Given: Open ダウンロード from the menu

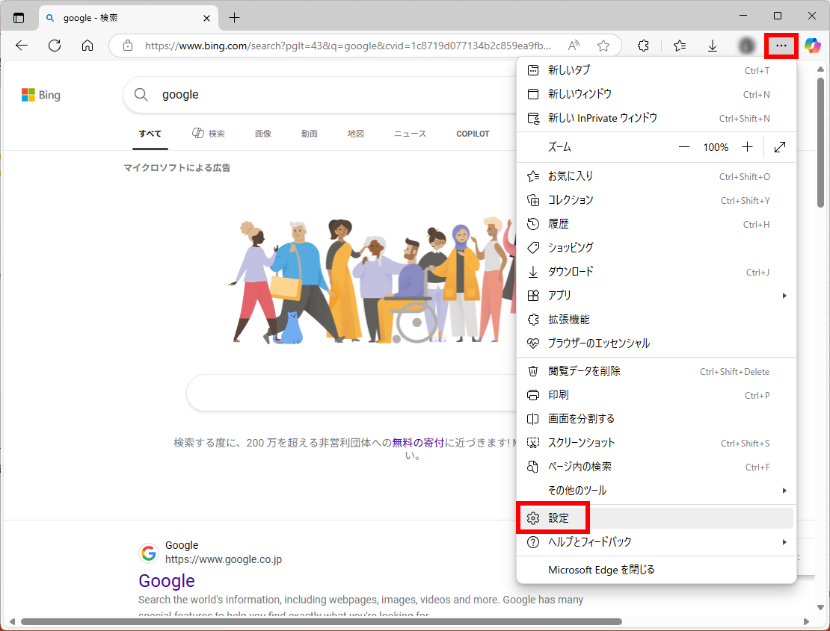Looking at the screenshot, I should [x=657, y=272].
